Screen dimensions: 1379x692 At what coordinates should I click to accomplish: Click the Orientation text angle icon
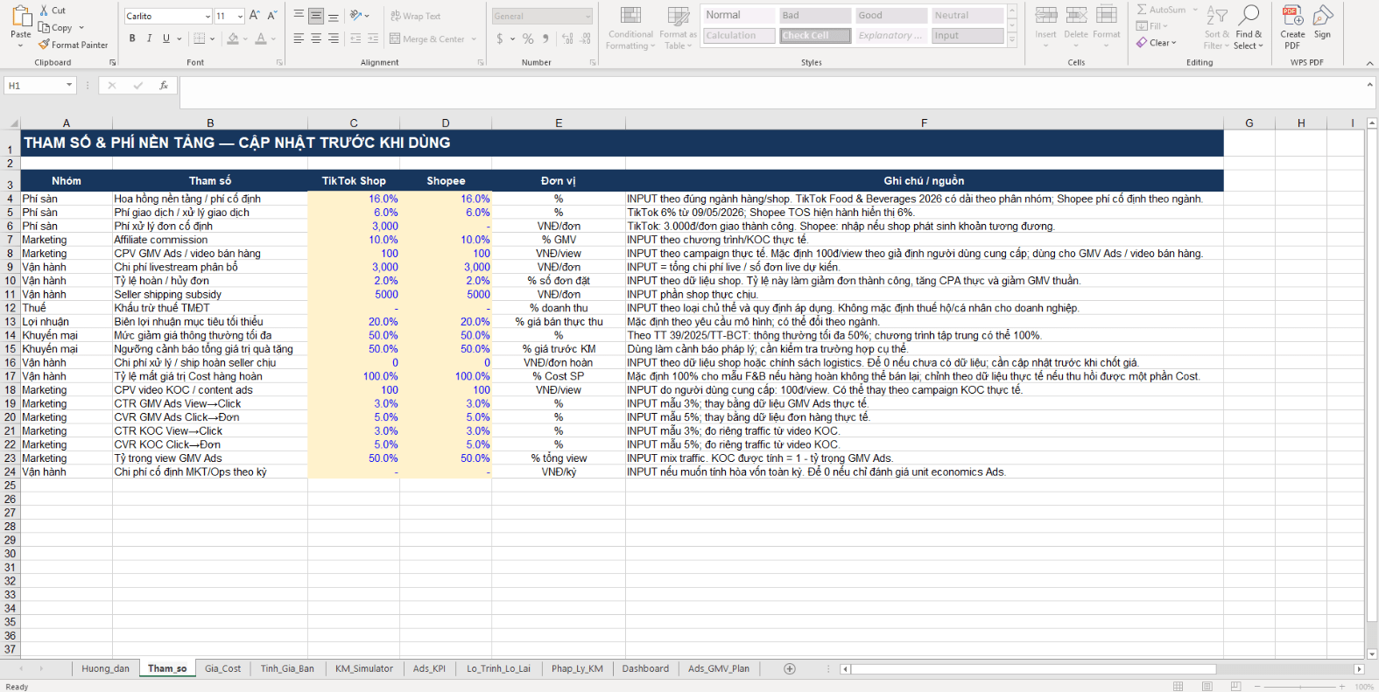click(355, 16)
